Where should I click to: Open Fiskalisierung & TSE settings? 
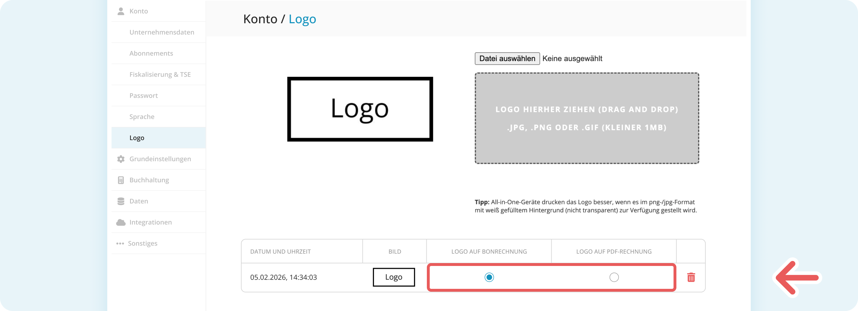[x=160, y=74]
